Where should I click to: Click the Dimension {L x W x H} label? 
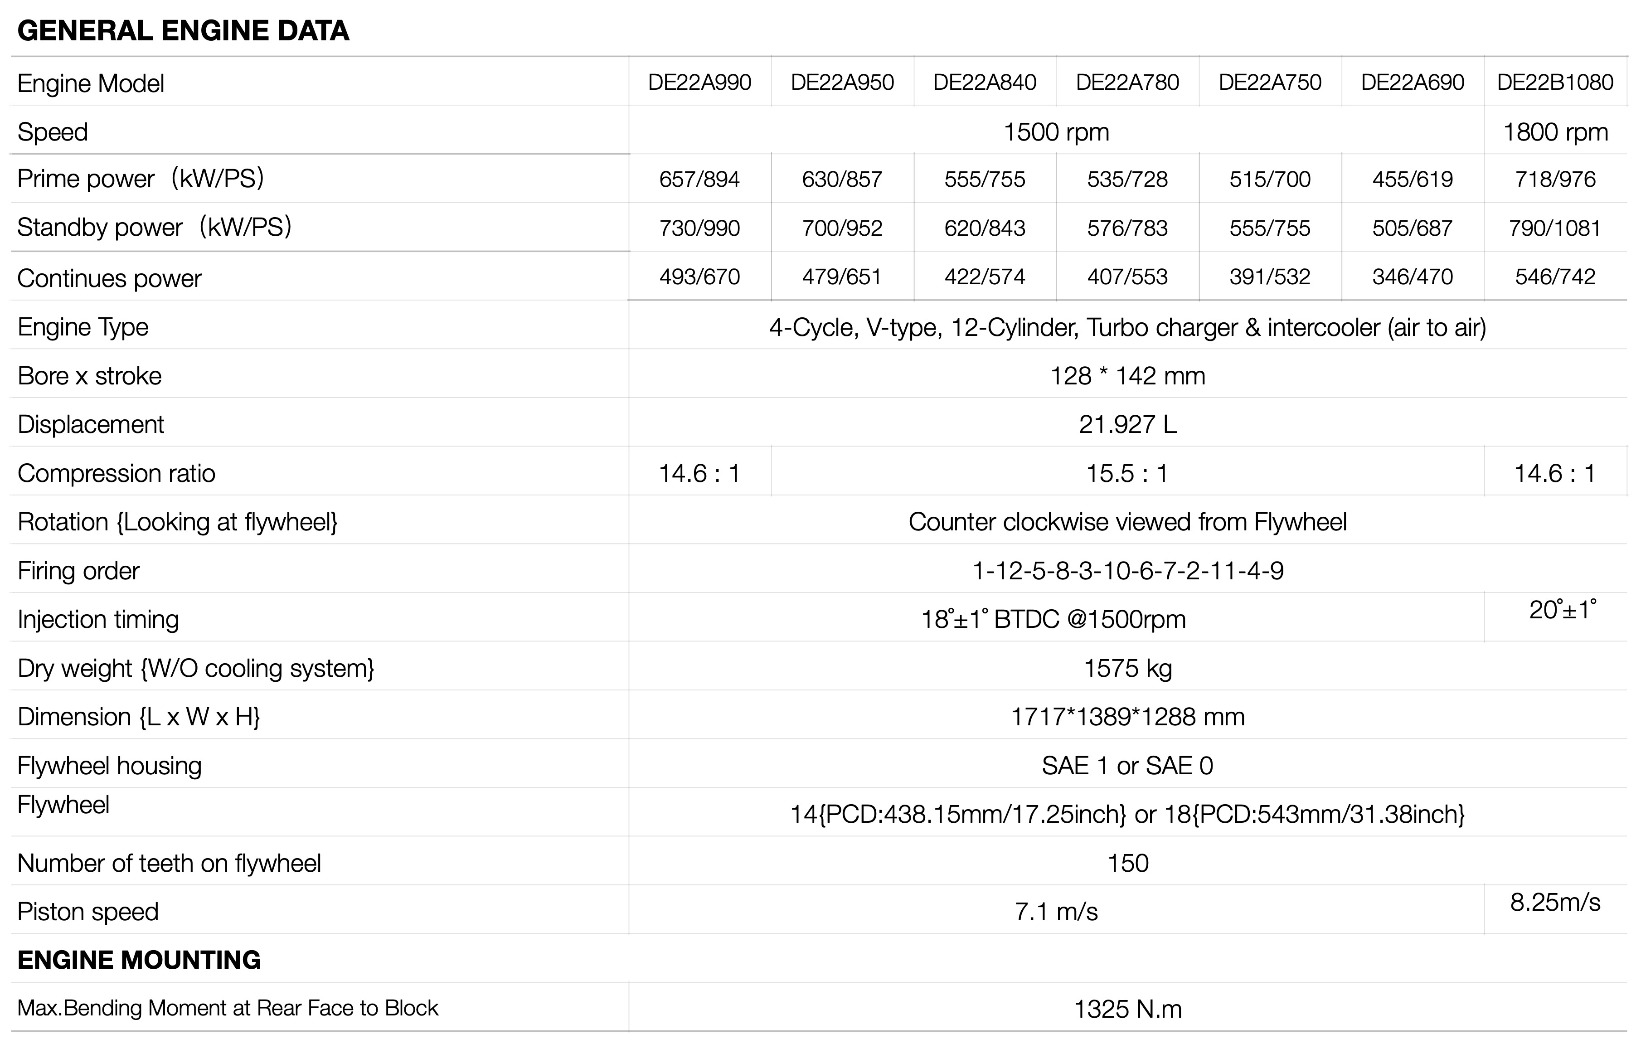139,717
